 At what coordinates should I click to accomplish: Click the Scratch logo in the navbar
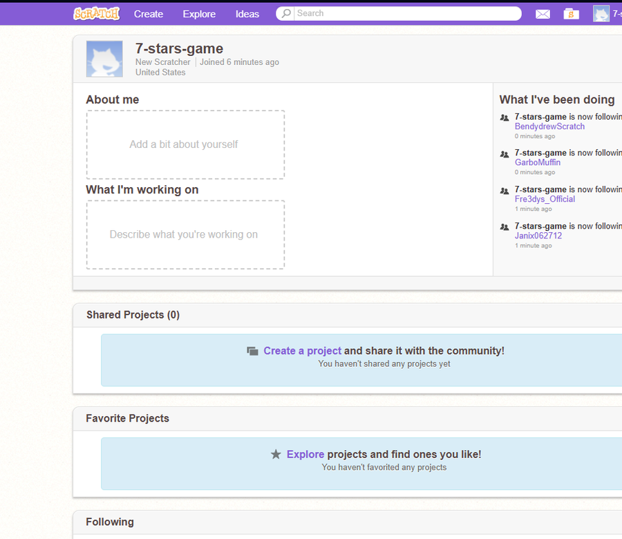(96, 14)
